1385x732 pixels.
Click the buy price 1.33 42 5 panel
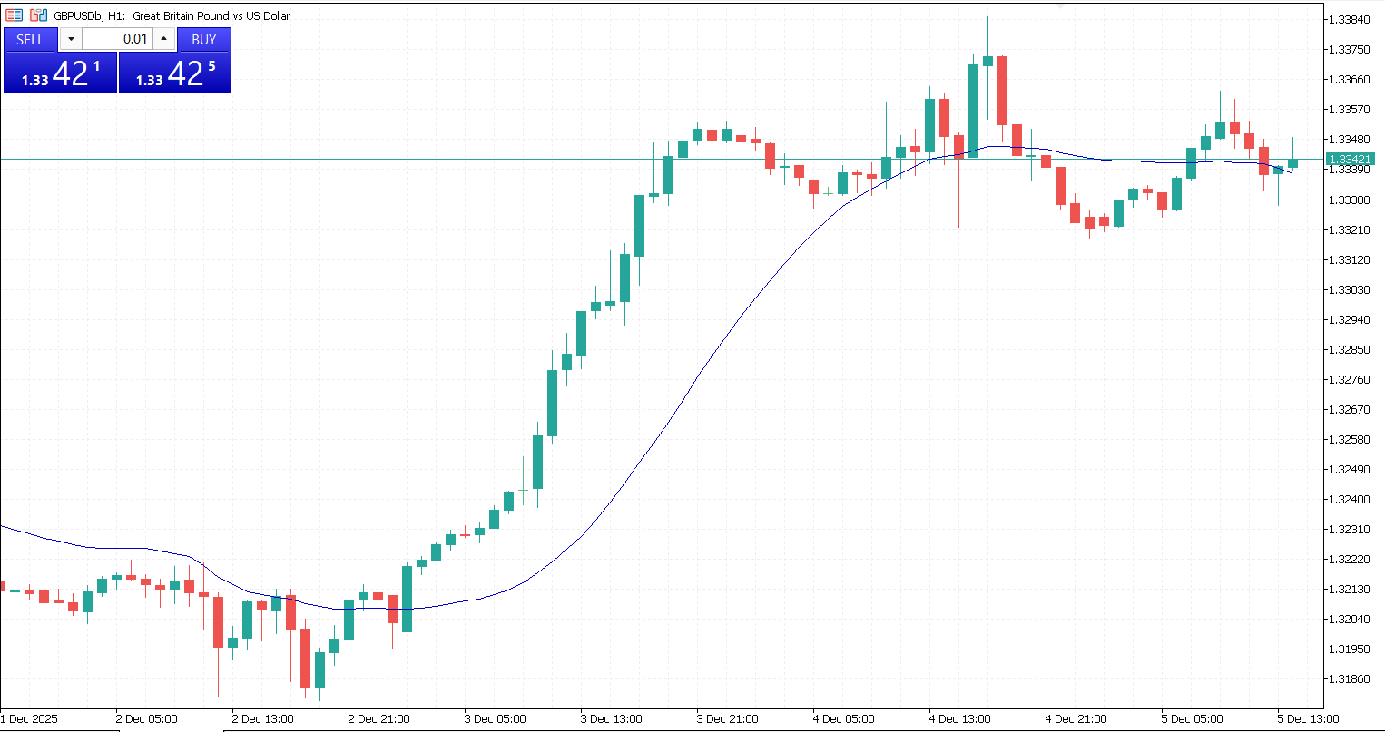point(175,73)
